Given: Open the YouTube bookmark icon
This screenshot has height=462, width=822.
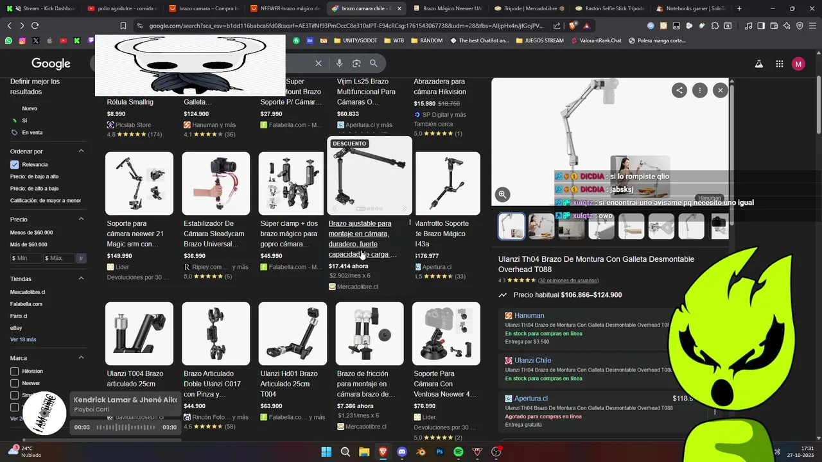Looking at the screenshot, I should tap(63, 40).
